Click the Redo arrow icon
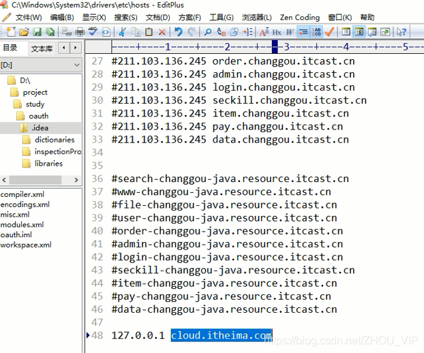Viewport: 424px width, 353px height. click(192, 32)
